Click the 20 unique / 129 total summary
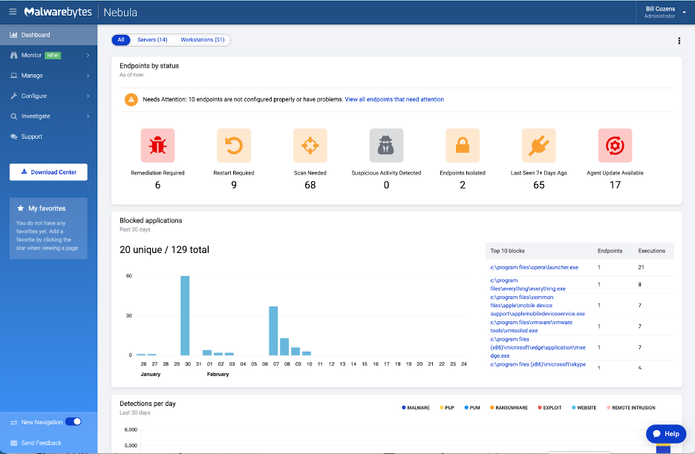Viewport: 695px width, 454px height. pyautogui.click(x=164, y=250)
